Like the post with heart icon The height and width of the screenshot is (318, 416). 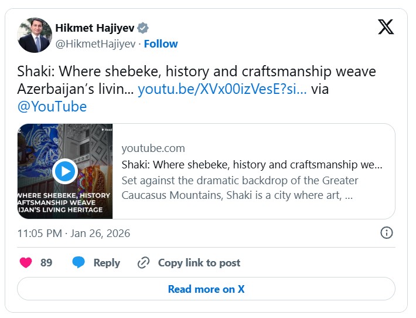point(26,262)
